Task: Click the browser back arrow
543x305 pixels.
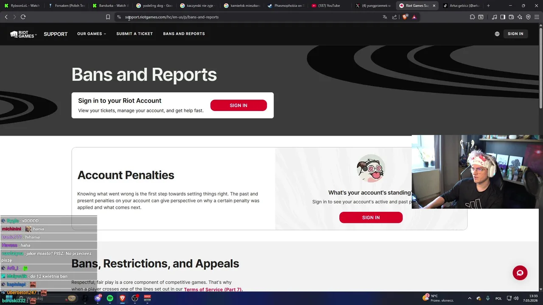Action: coord(6,17)
